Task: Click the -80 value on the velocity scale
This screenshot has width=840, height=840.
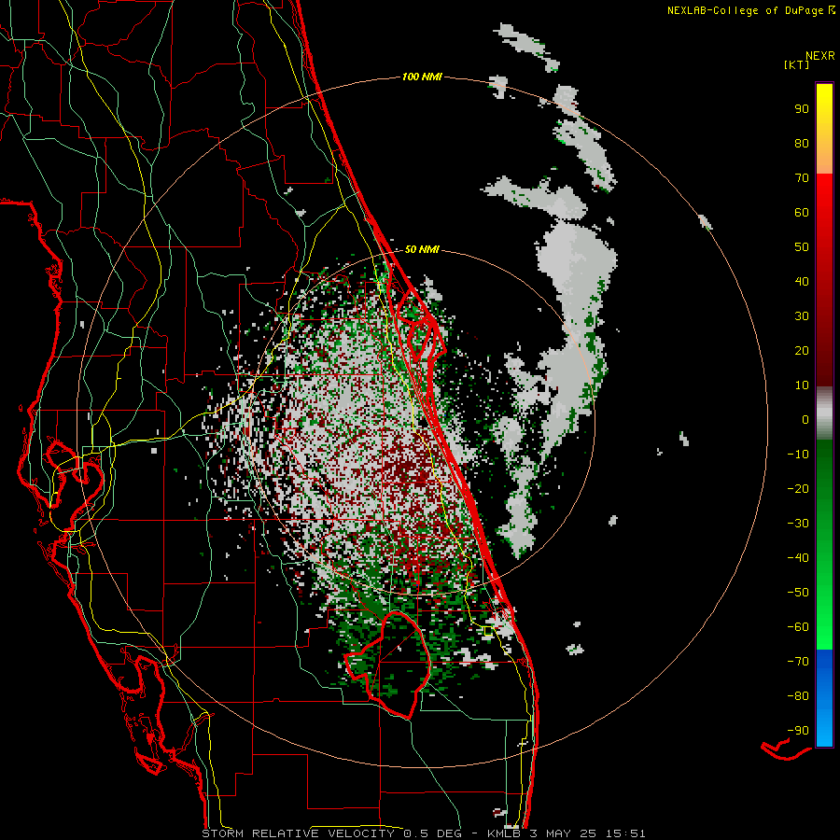Action: point(798,696)
